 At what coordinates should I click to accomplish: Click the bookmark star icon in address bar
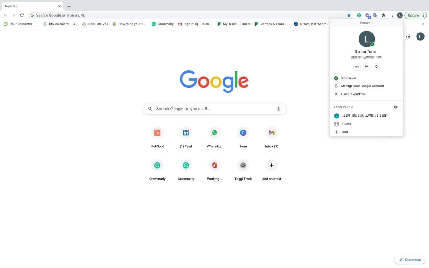click(x=349, y=15)
